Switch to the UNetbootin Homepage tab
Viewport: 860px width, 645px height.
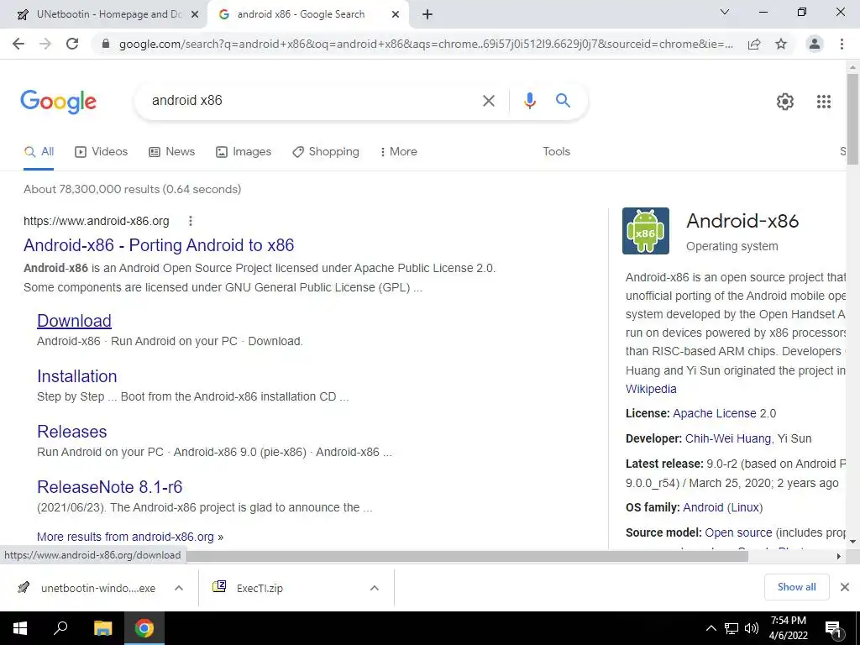(104, 15)
